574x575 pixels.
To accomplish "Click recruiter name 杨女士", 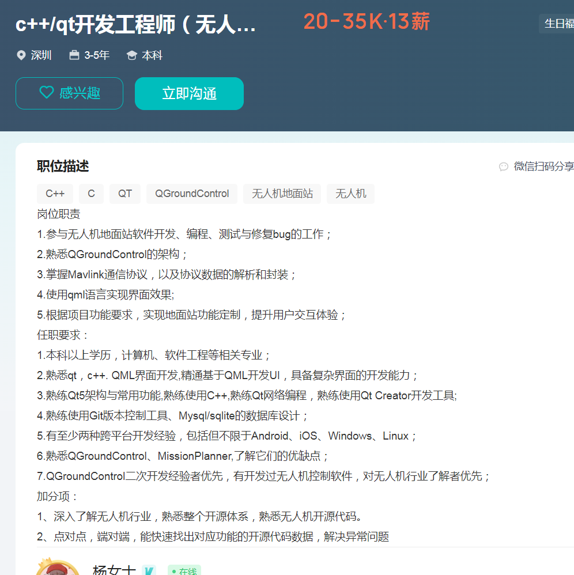I will pos(115,569).
